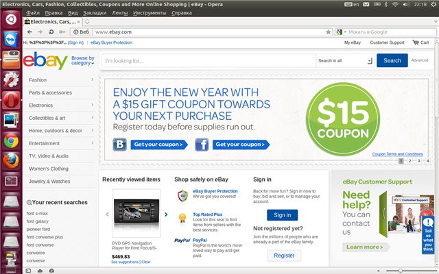The image size is (439, 274).
Task: Open recent search pioneer ford
Action: point(38,229)
